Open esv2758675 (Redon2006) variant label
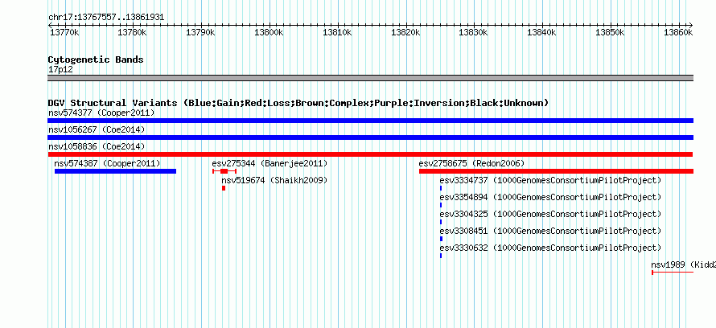 [471, 163]
